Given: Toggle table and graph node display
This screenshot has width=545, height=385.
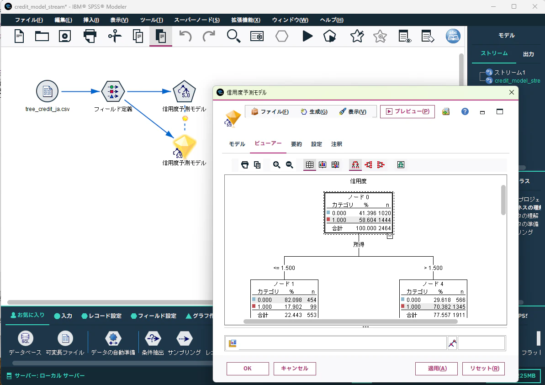Looking at the screenshot, I should (x=335, y=165).
